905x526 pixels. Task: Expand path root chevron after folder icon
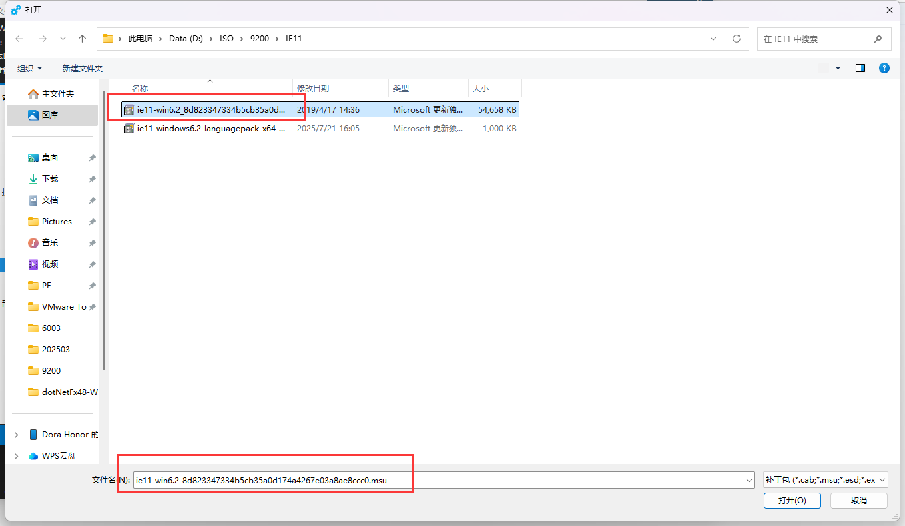pyautogui.click(x=121, y=39)
